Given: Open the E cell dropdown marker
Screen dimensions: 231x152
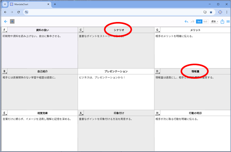Looking at the screenshot, I should click(5, 113).
